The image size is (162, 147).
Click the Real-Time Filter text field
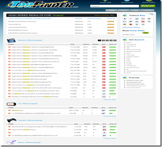(x=132, y=33)
